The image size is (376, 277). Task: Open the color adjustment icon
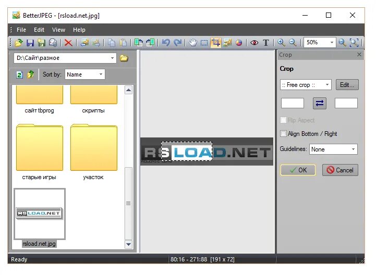239,43
